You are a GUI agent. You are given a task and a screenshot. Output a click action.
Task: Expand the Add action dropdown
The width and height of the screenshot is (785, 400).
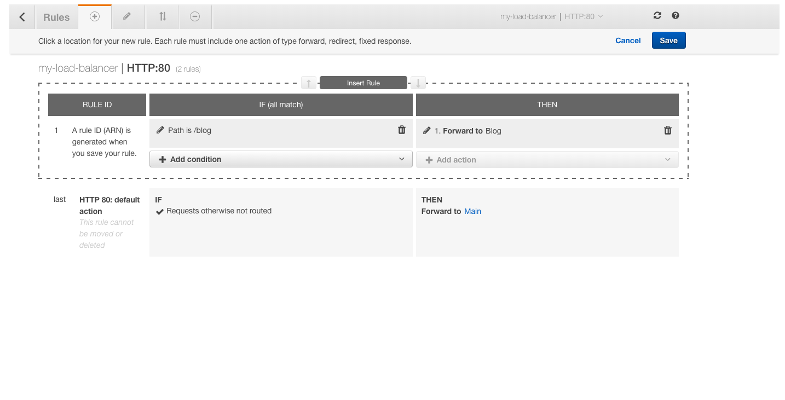click(x=547, y=160)
